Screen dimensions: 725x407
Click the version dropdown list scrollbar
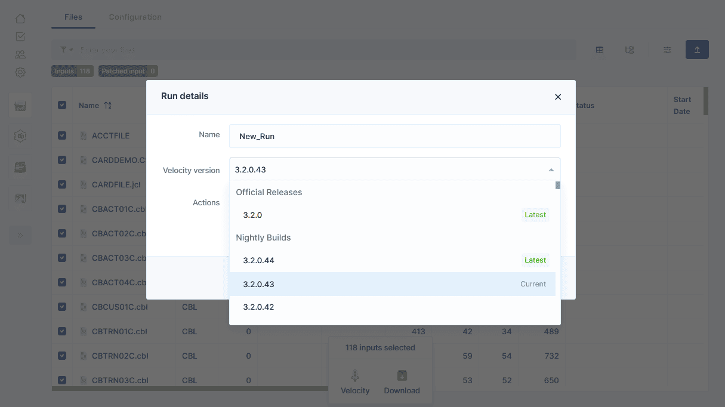tap(558, 185)
